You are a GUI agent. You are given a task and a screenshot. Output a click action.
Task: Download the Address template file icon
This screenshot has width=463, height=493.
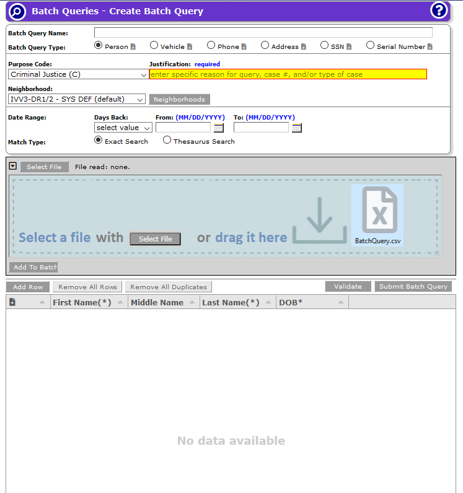click(304, 46)
